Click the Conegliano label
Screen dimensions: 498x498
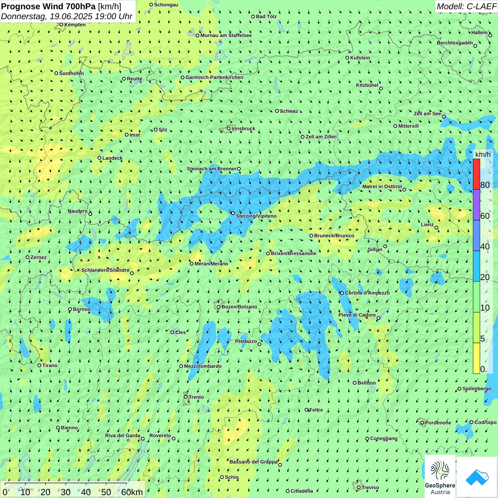[x=383, y=438]
